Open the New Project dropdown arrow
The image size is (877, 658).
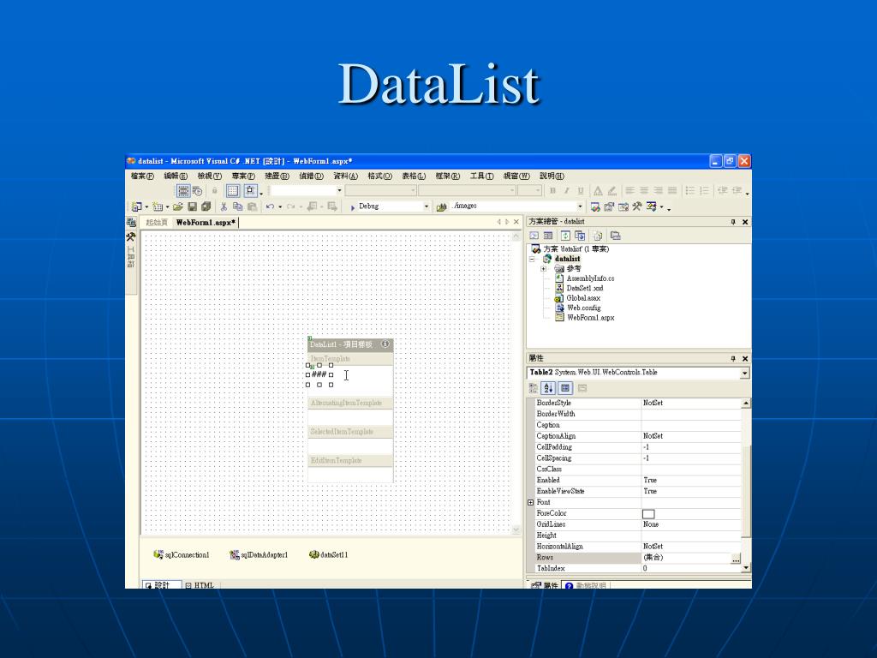tap(146, 207)
